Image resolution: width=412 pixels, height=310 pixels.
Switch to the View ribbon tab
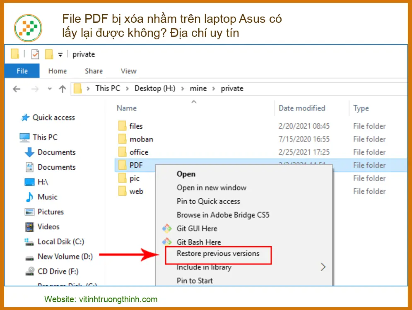pos(128,71)
